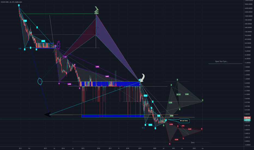The image size is (254, 150).
Task: Click the green ratio label '0.959'
Action: [x=171, y=116]
